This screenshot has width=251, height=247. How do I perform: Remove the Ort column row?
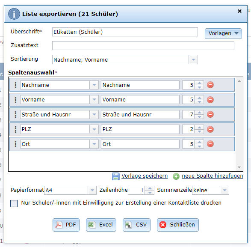tap(210, 144)
